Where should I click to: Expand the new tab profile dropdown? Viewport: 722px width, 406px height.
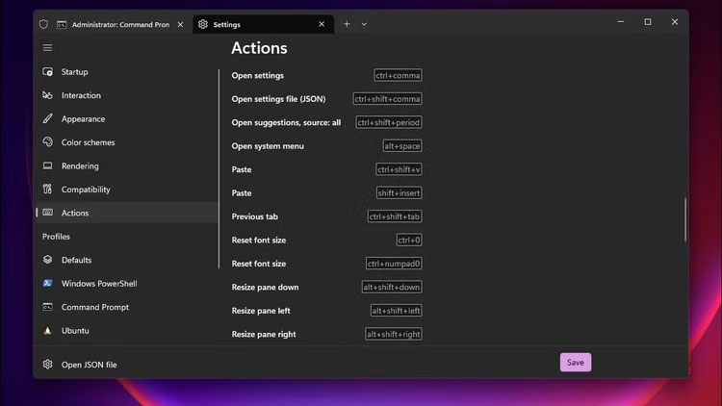click(364, 24)
